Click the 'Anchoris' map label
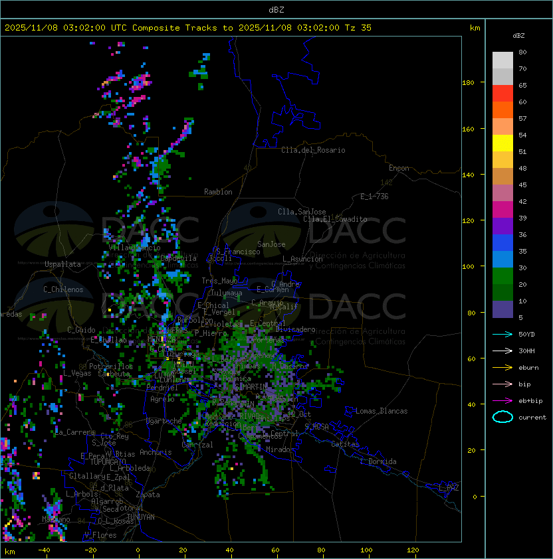The width and height of the screenshot is (553, 559). point(156,452)
